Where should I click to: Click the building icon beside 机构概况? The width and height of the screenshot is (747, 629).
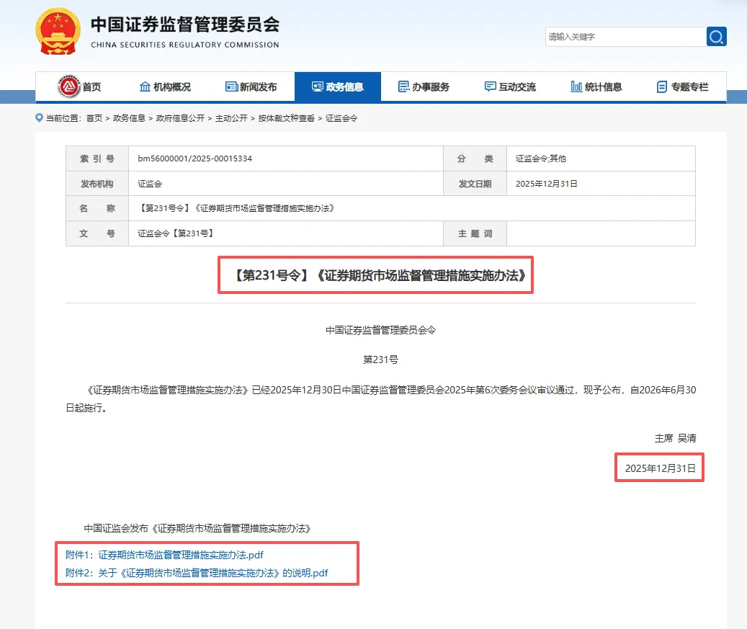point(145,86)
